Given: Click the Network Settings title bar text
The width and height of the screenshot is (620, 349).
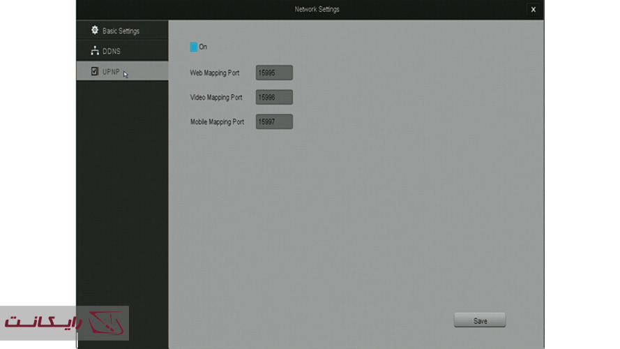Looking at the screenshot, I should click(x=317, y=9).
